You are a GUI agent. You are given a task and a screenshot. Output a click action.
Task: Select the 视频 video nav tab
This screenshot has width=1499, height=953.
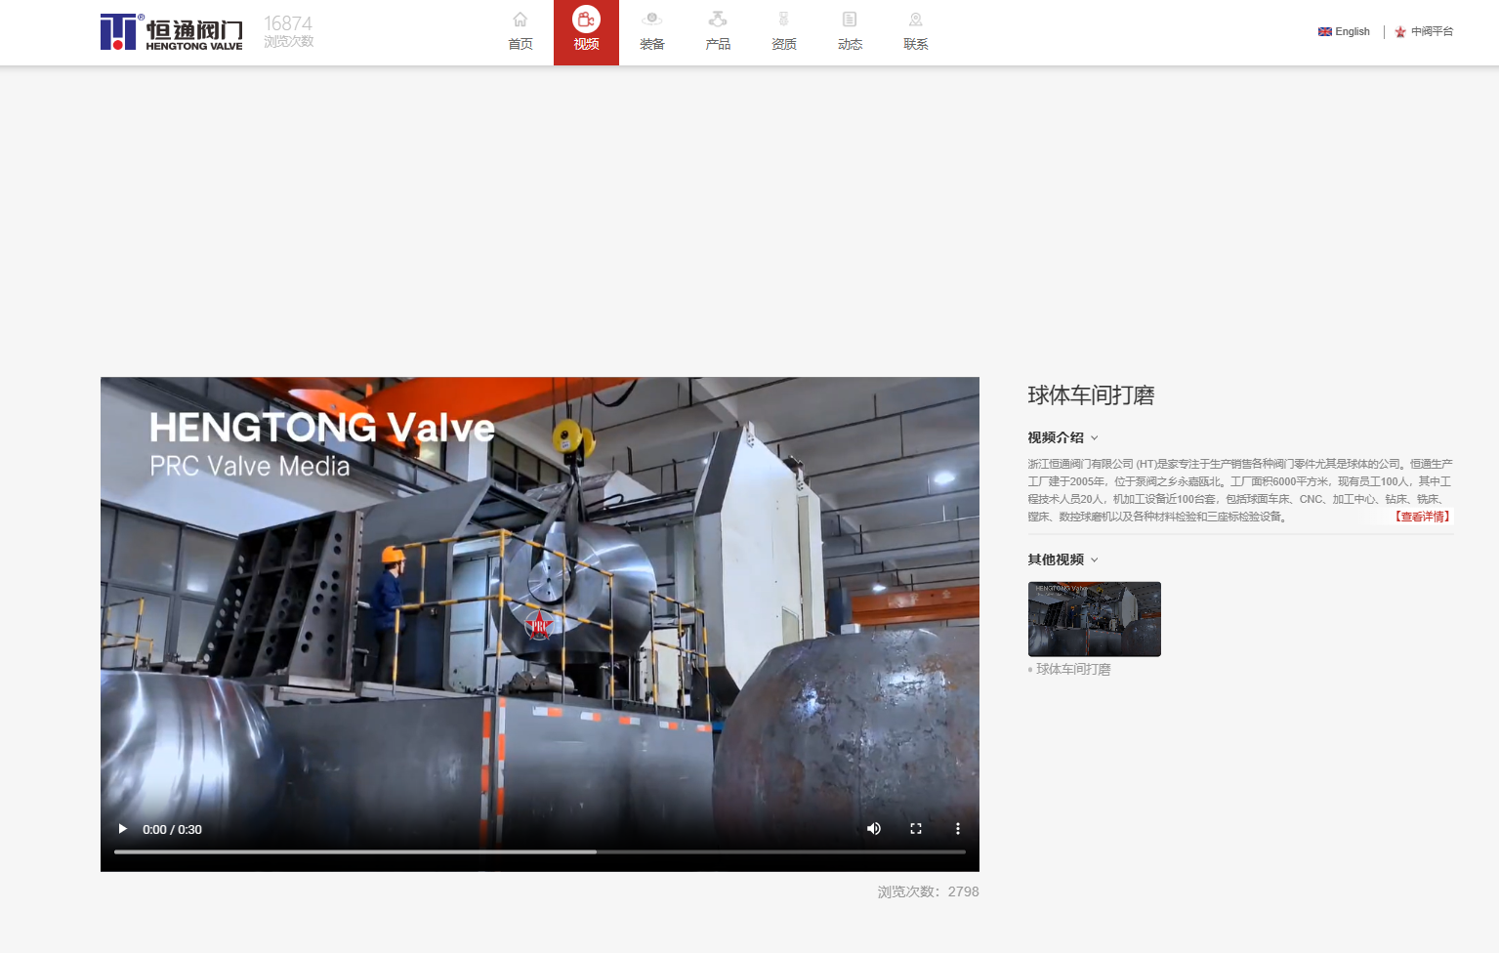click(586, 32)
